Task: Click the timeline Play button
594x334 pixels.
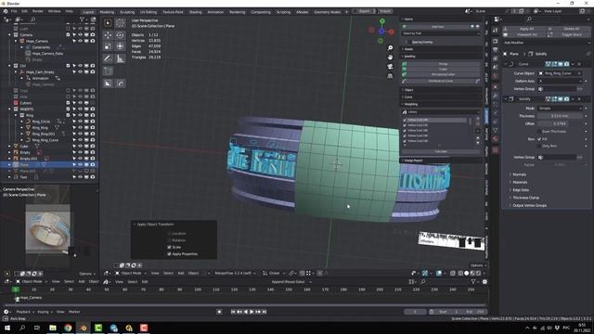Action: coord(252,312)
